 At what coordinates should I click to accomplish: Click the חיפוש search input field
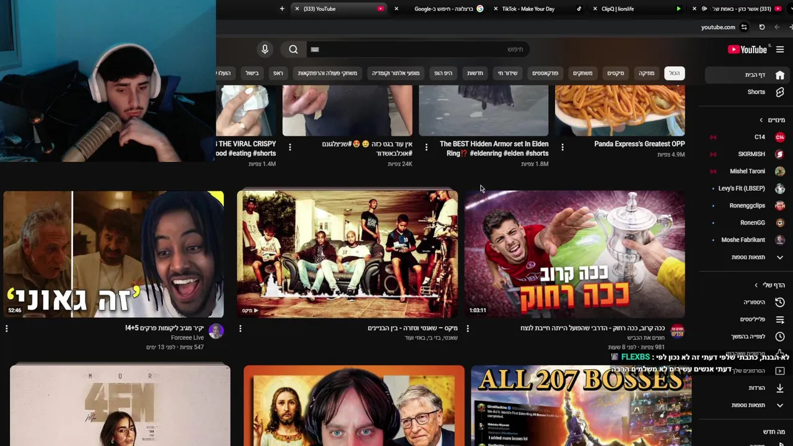pyautogui.click(x=419, y=50)
